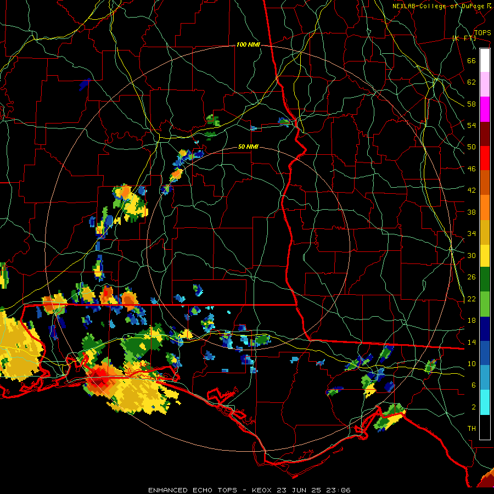Click the NEXLAB-College of DuPage credit text
This screenshot has height=494, width=494.
[438, 6]
